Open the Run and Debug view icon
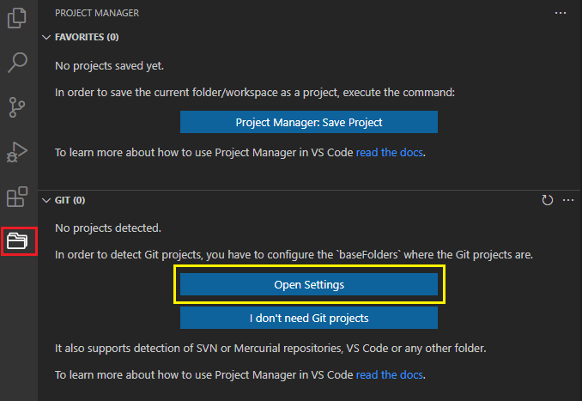The width and height of the screenshot is (582, 401). pyautogui.click(x=17, y=152)
